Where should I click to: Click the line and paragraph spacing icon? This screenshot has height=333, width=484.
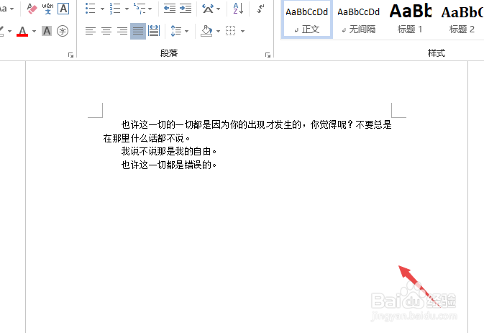(176, 31)
